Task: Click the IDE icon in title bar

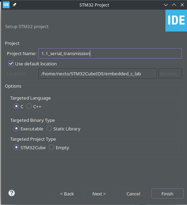Action: coord(6,5)
